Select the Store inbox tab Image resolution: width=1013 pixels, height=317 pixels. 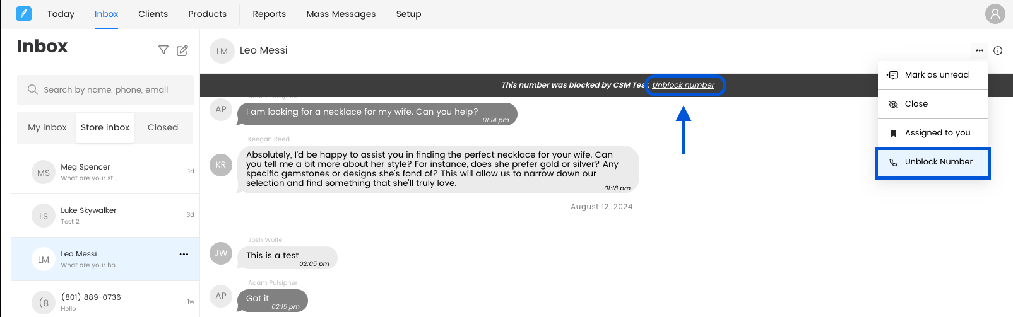point(105,128)
